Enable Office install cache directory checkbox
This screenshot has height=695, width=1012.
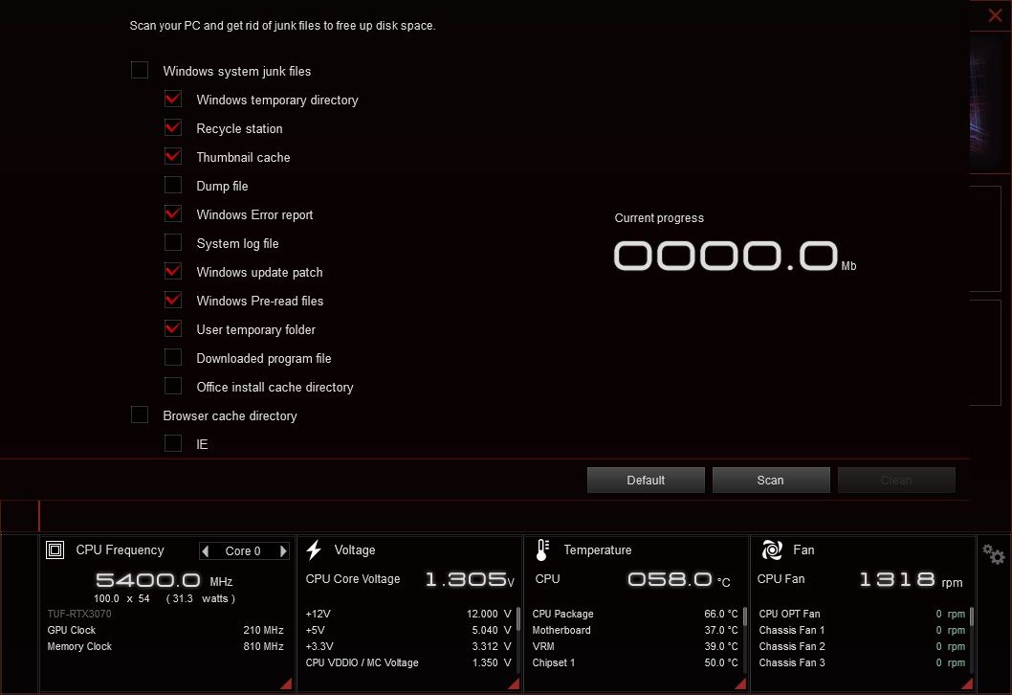coord(173,386)
